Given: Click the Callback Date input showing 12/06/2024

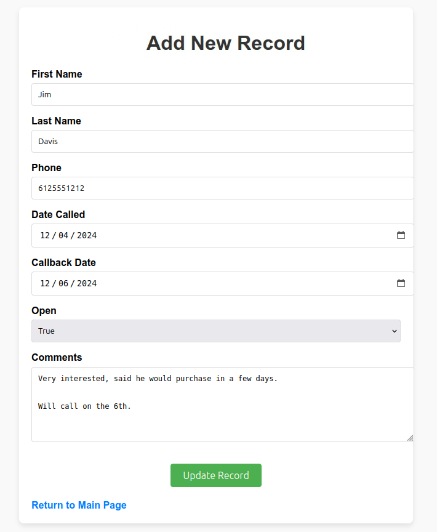Looking at the screenshot, I should click(x=185, y=283).
